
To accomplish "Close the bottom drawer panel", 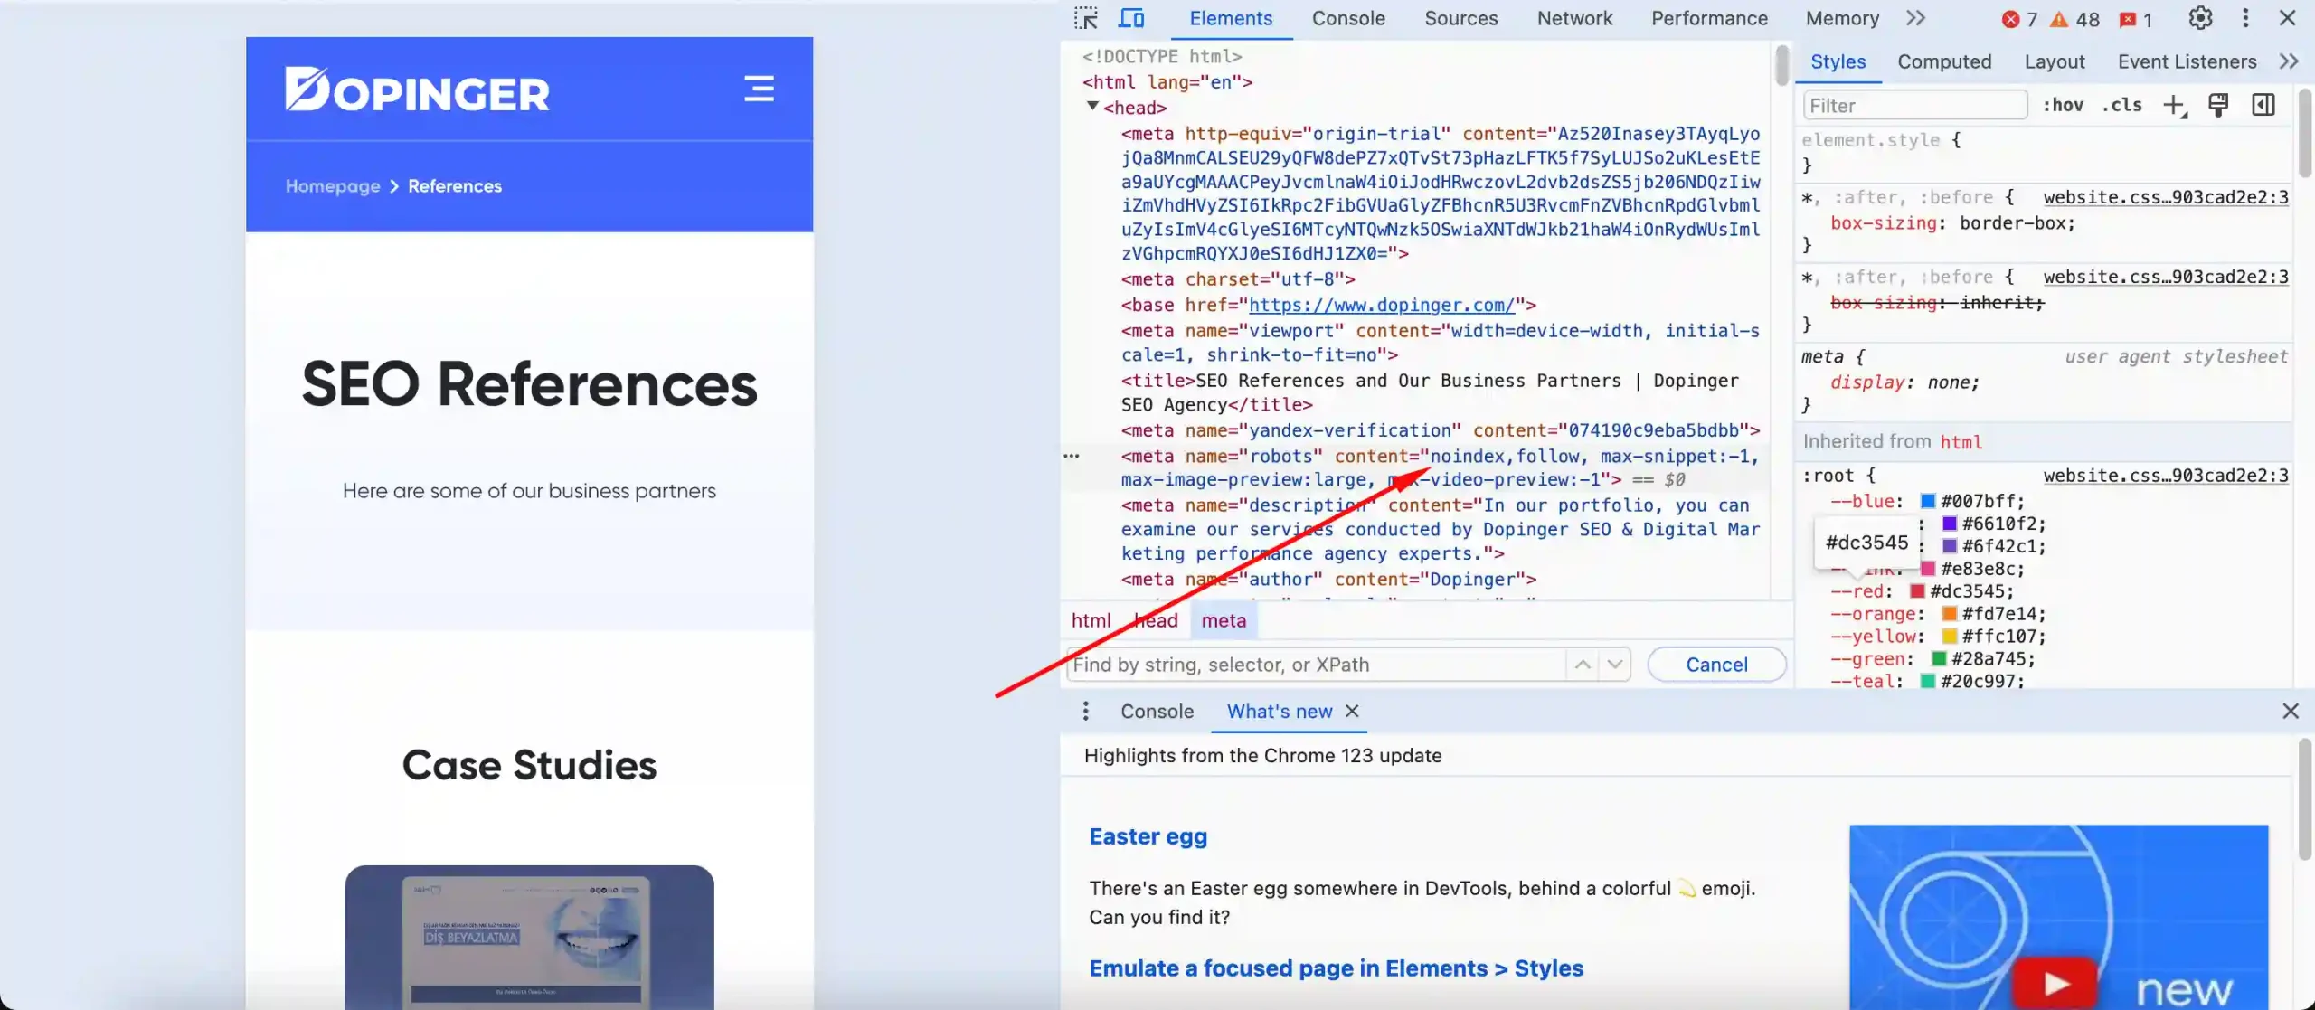I will tap(2291, 711).
